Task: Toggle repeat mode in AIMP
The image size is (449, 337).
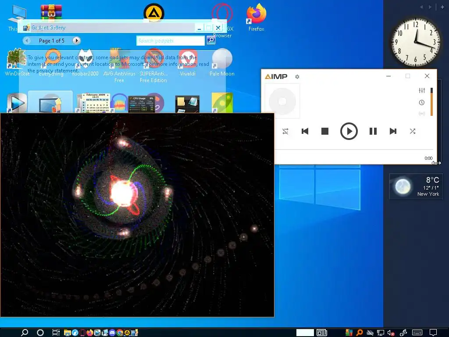Action: pyautogui.click(x=285, y=131)
